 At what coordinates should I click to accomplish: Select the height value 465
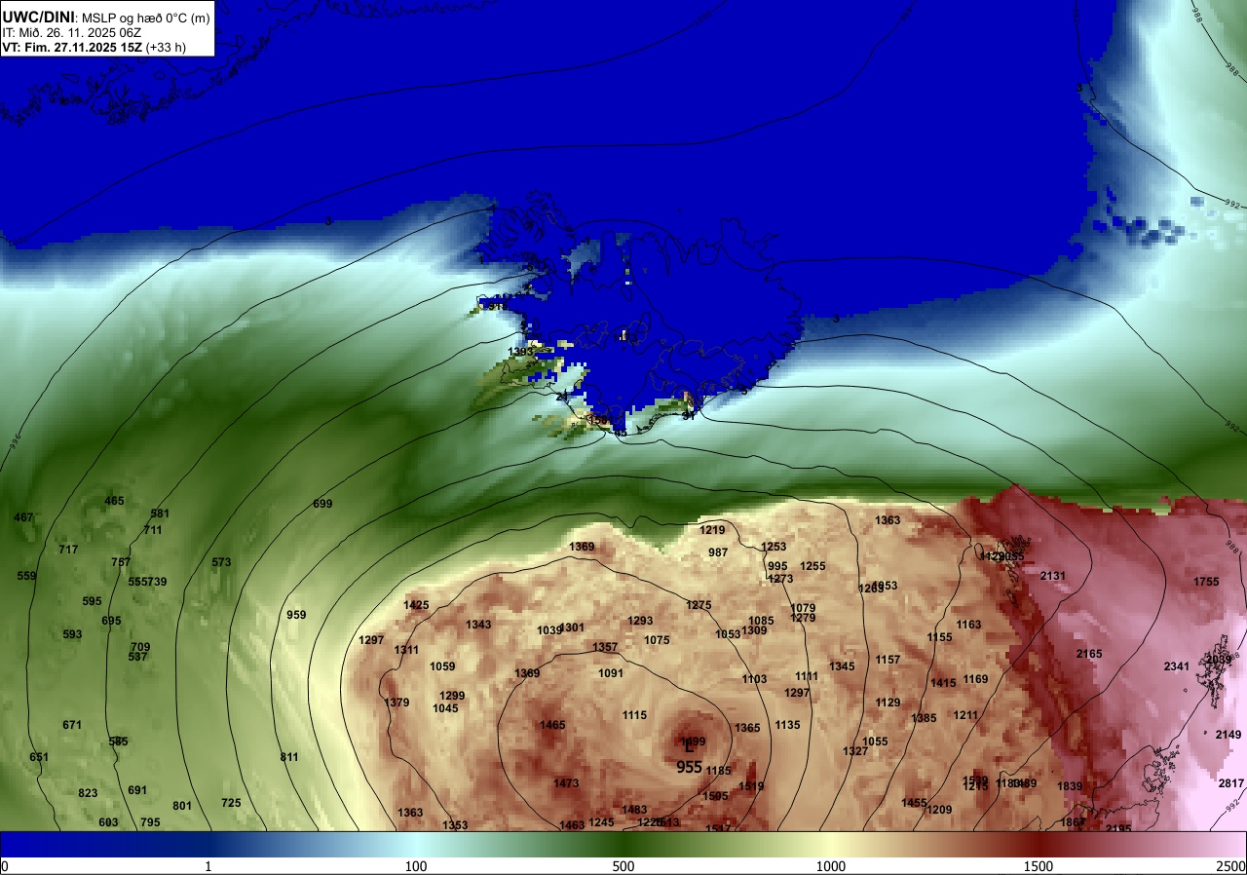click(114, 501)
